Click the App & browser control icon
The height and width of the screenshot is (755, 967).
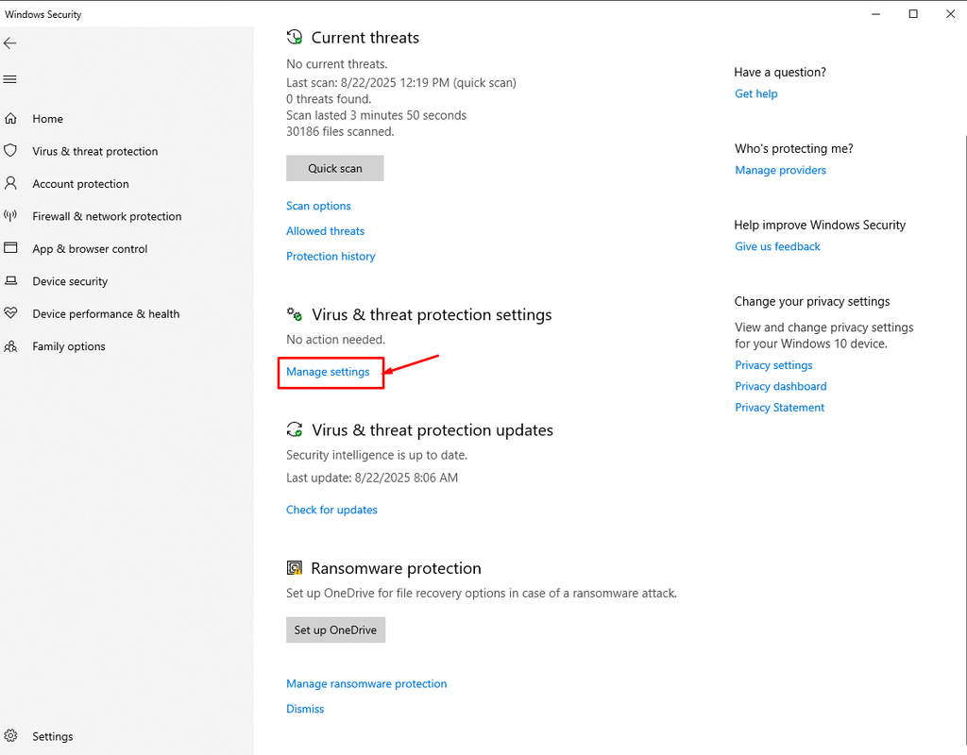click(11, 248)
